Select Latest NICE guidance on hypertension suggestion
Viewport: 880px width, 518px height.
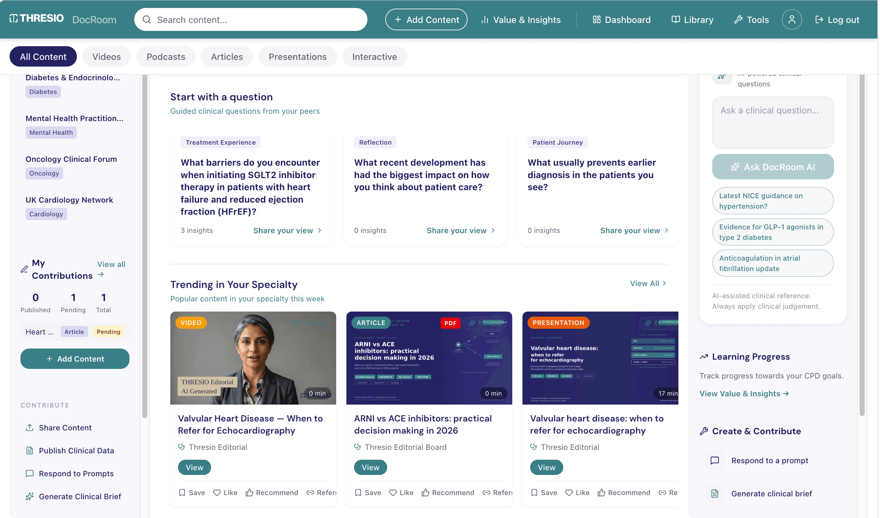[x=773, y=201]
